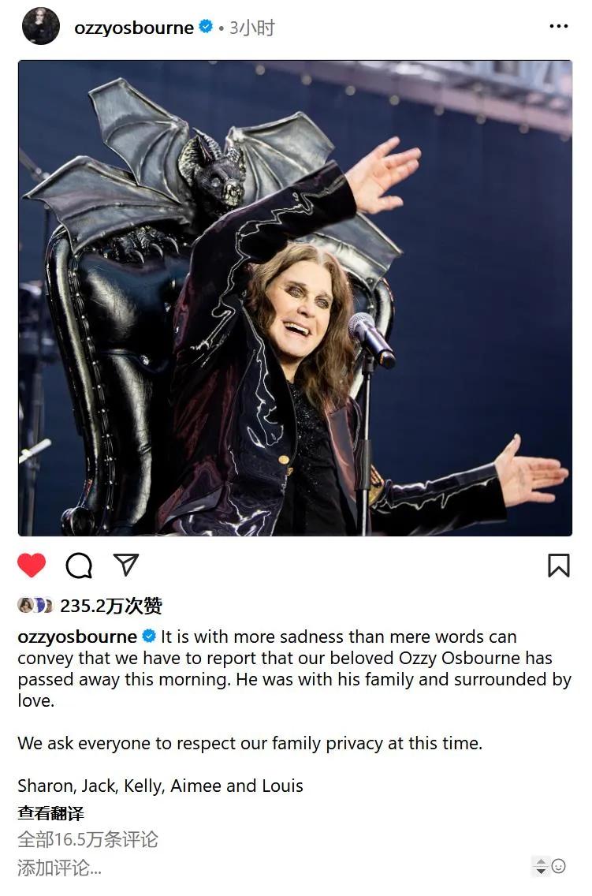592x896 pixels.
Task: Click ozzyosbourne username in the caption
Action: pyautogui.click(x=77, y=637)
